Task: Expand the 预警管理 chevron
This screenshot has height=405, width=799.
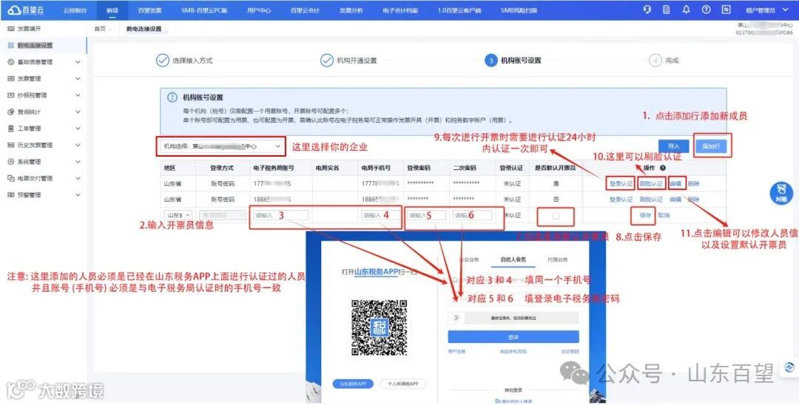Action: (78, 195)
